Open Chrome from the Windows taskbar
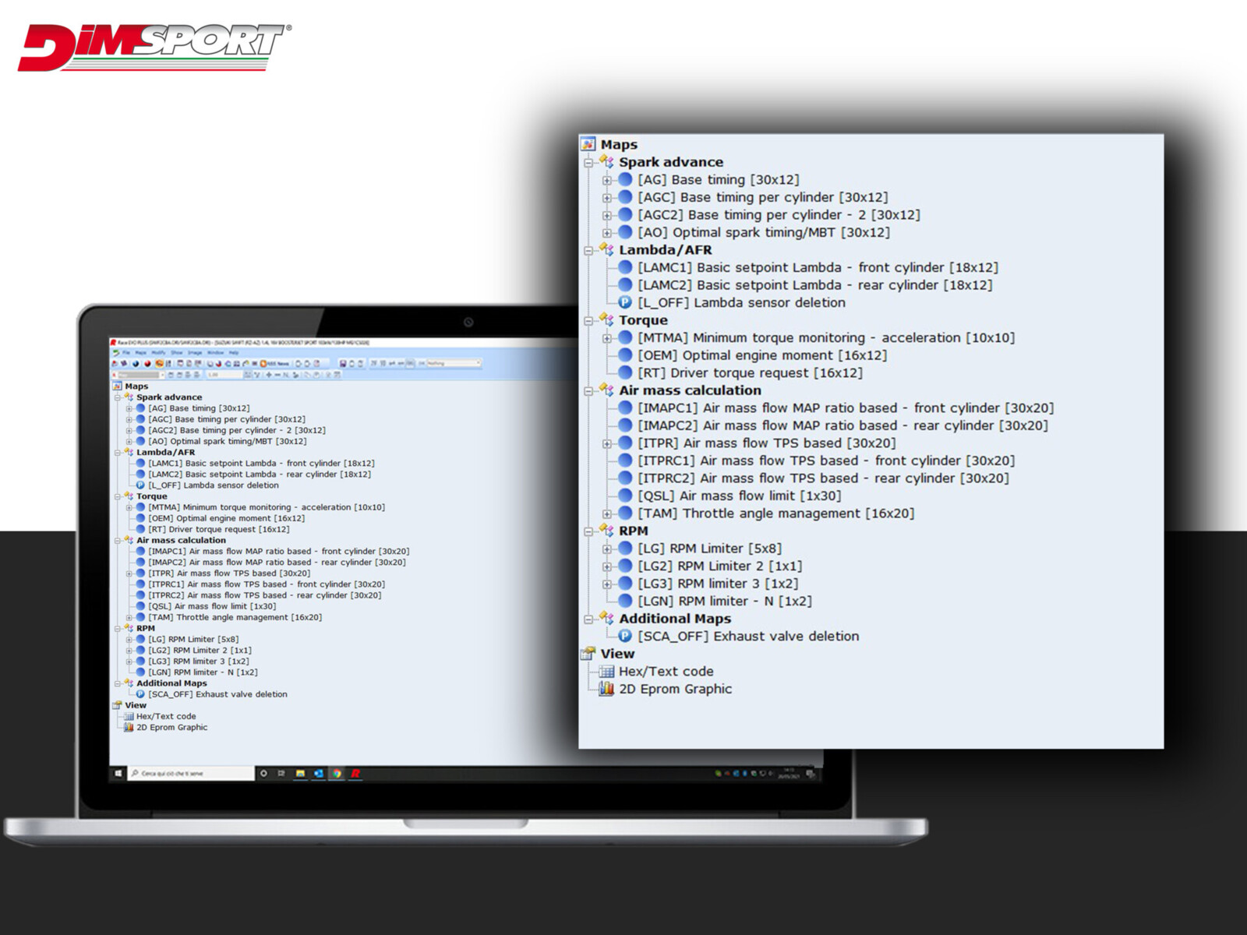 (x=337, y=774)
